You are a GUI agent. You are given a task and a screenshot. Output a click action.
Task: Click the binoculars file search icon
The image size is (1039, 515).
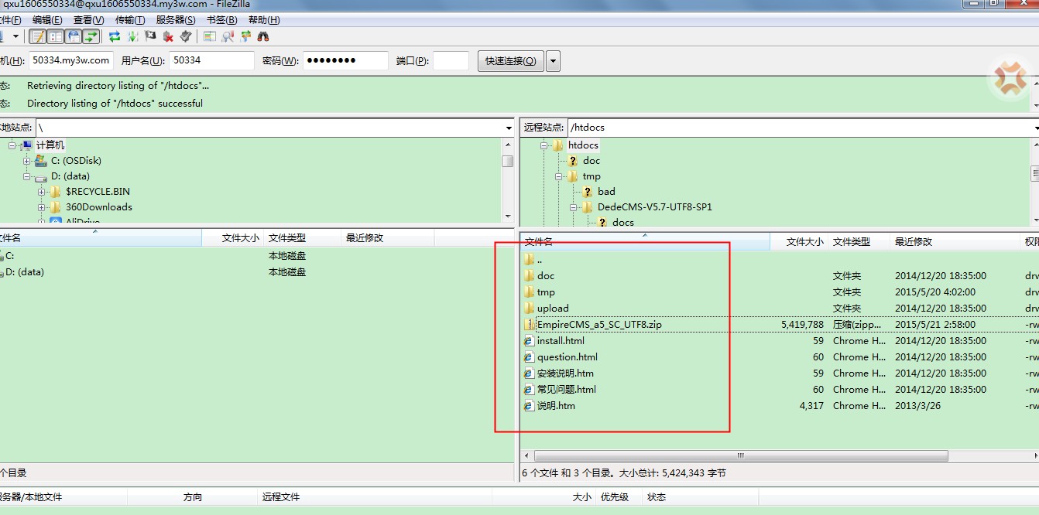[263, 36]
